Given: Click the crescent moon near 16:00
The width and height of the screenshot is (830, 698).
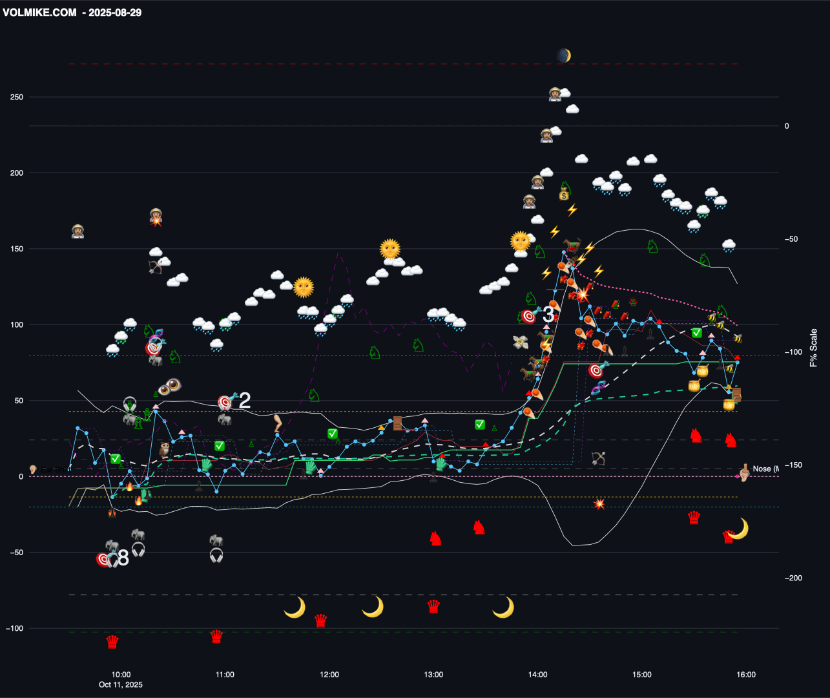Looking at the screenshot, I should tap(738, 529).
